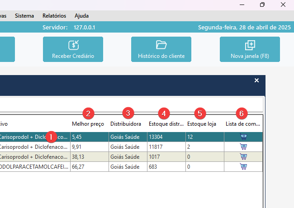Click the Lista de com... column header
The width and height of the screenshot is (294, 208).
243,124
